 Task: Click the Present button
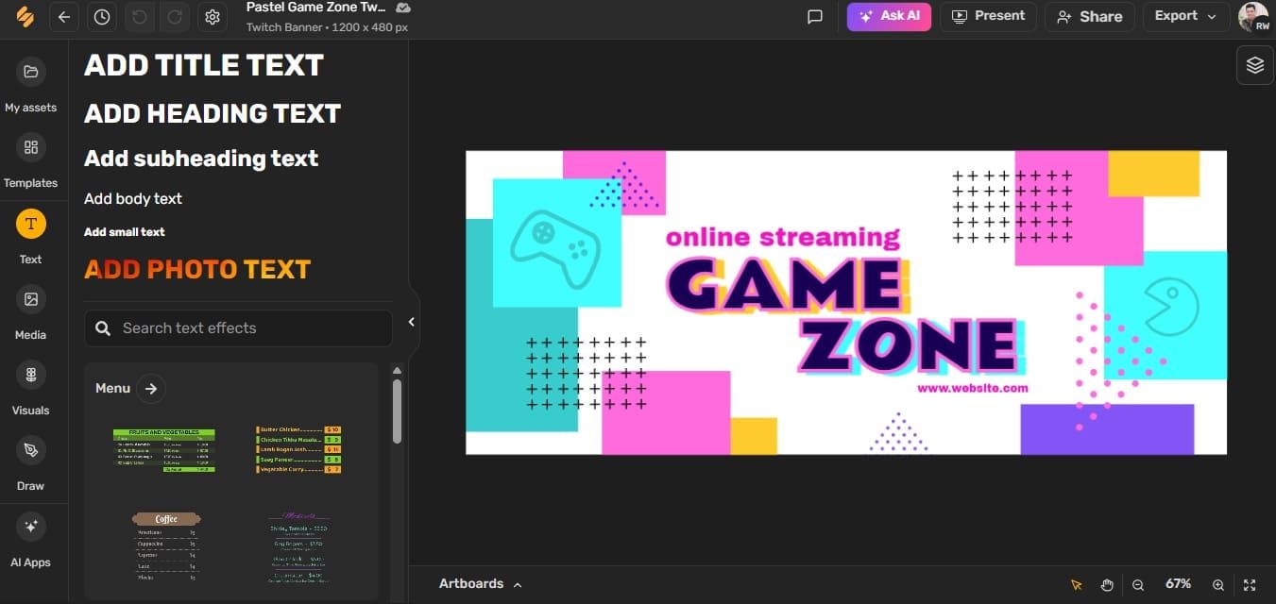pos(988,16)
